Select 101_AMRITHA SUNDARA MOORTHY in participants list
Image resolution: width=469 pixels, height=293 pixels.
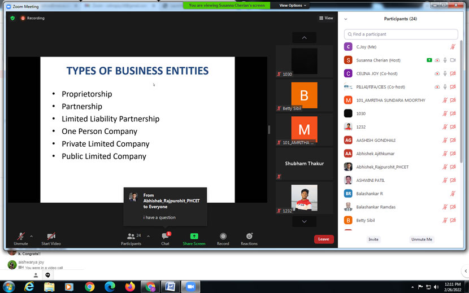[400, 100]
